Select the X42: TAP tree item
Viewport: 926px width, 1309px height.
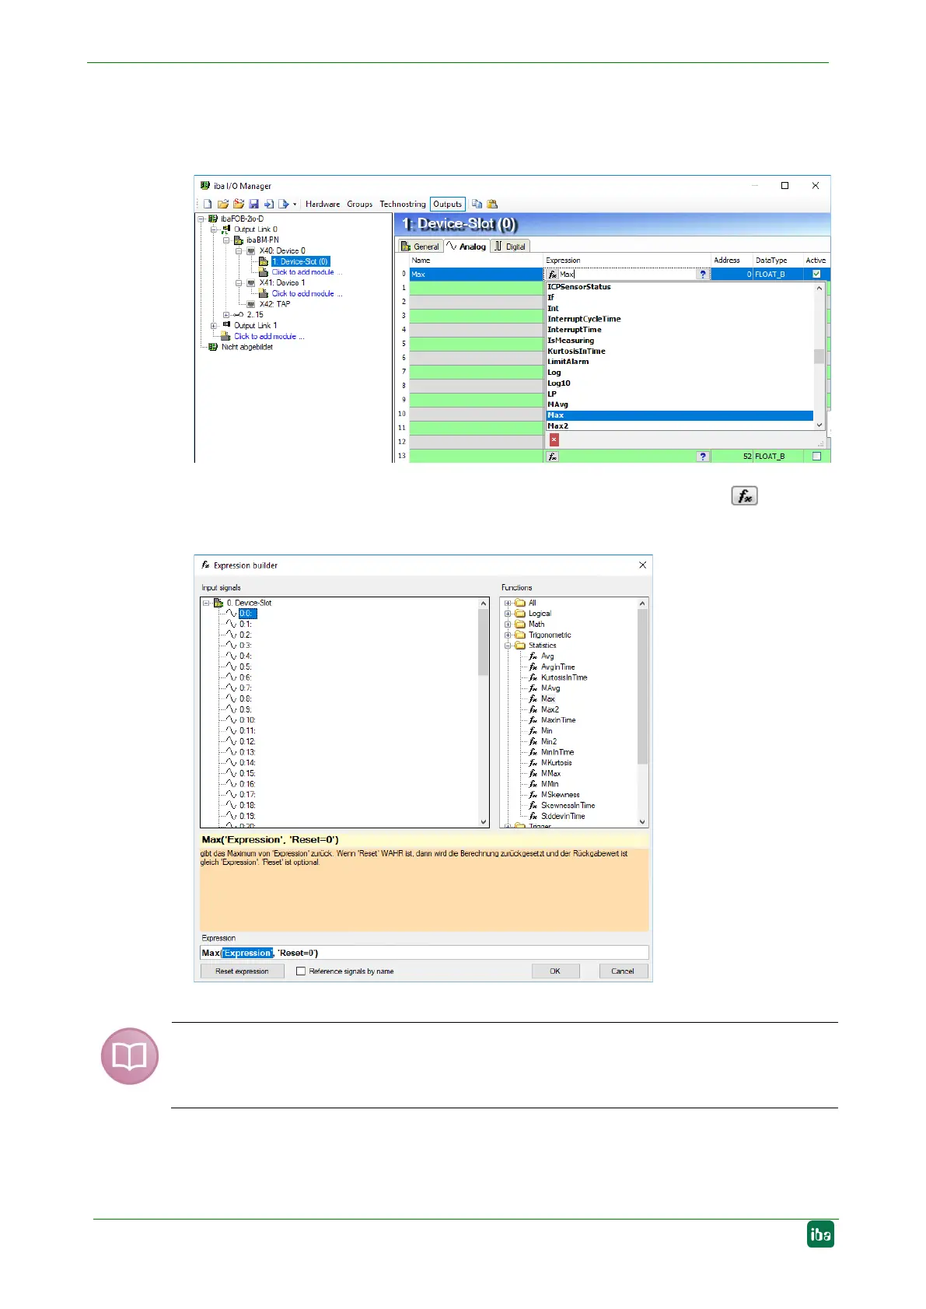pos(274,304)
